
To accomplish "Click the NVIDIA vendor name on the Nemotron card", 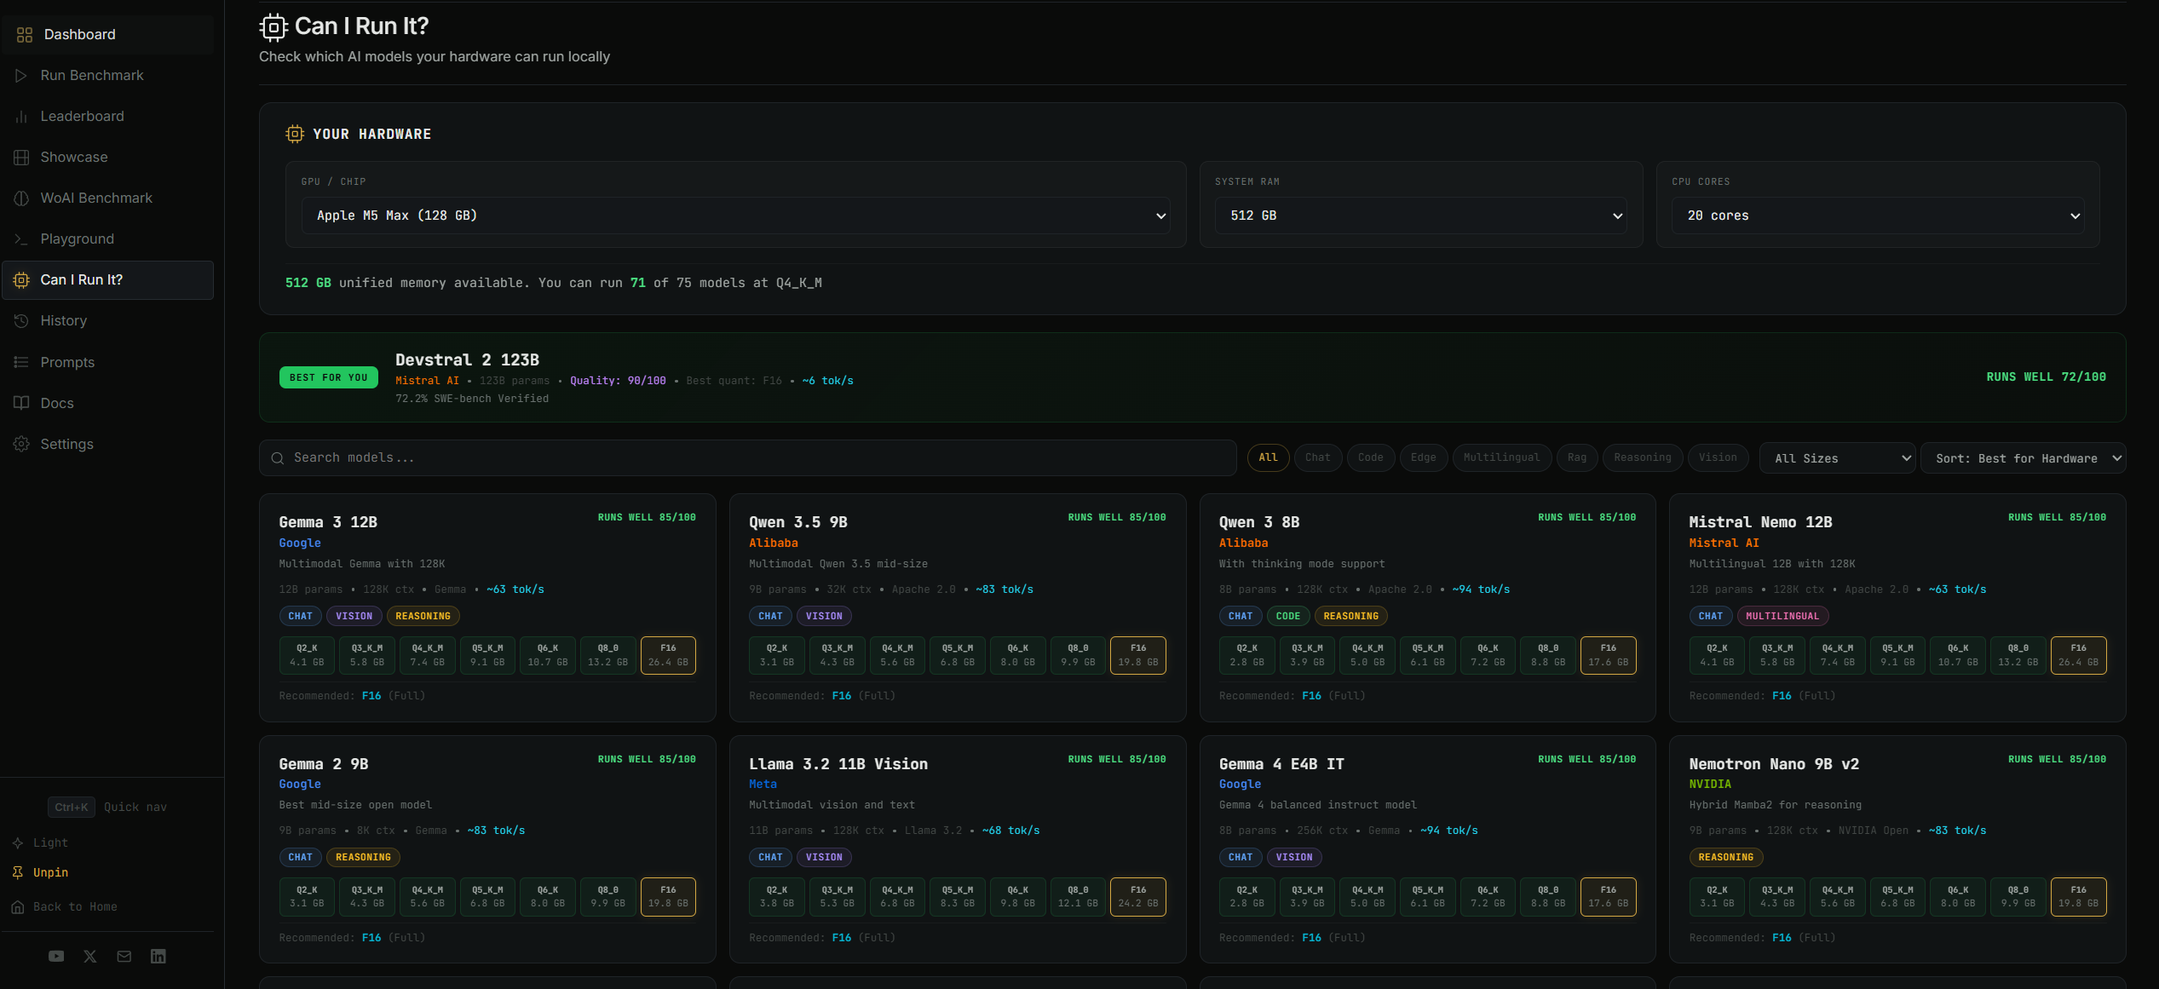I will click(x=1710, y=784).
